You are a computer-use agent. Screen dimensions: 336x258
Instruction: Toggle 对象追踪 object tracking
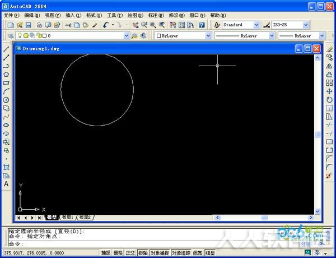181,253
